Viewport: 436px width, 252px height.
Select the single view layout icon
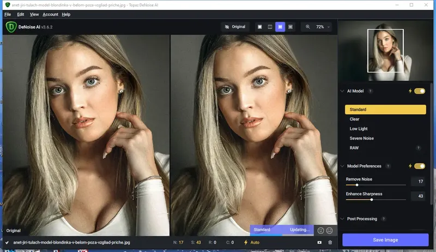click(x=260, y=27)
